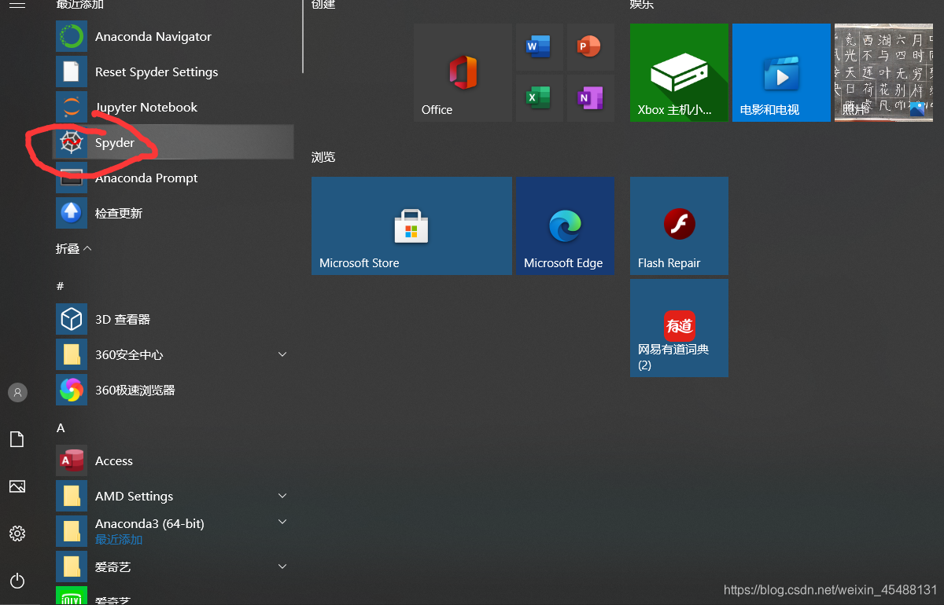
Task: Open the 电影和电视 tile
Action: (x=781, y=72)
